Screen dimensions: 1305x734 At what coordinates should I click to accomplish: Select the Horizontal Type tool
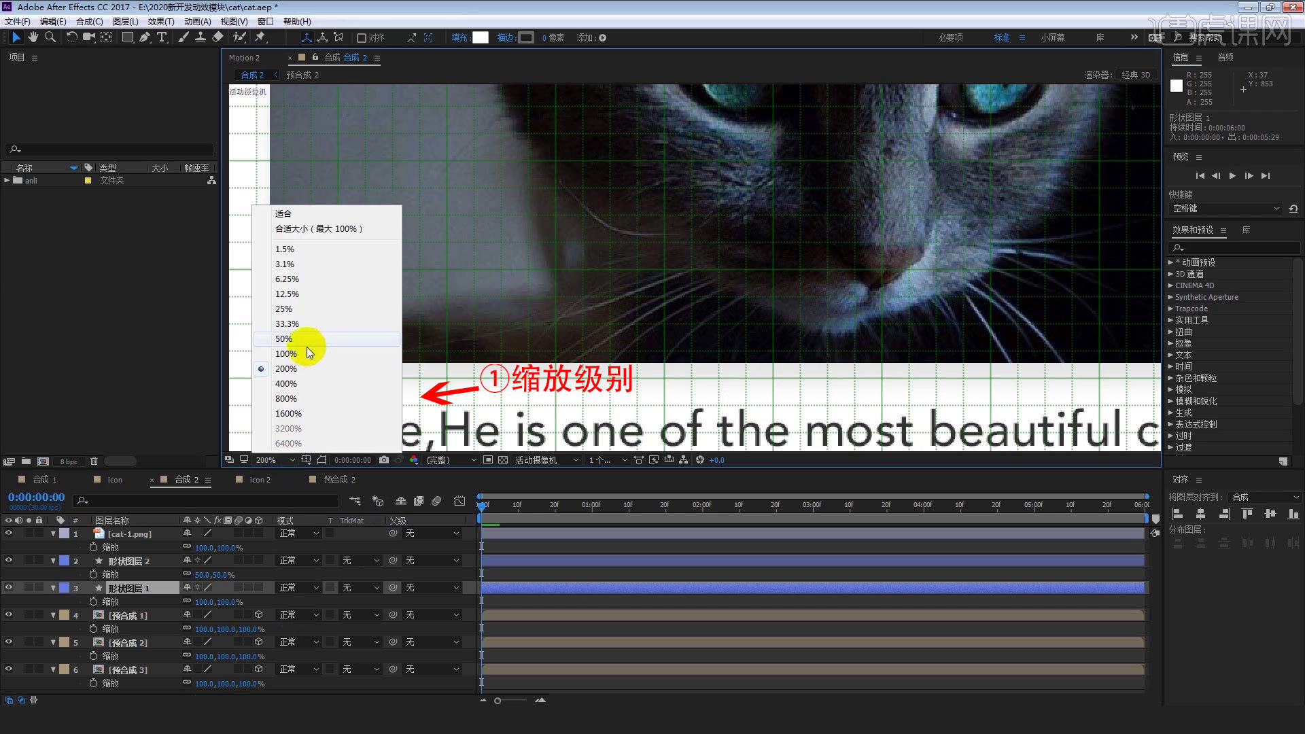click(x=162, y=37)
